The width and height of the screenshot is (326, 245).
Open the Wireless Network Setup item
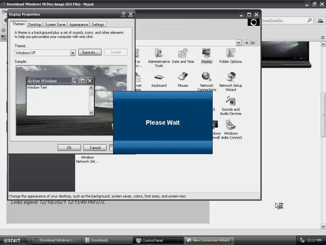click(87, 160)
